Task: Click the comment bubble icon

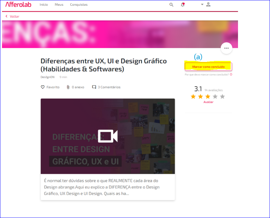Action: [94, 87]
